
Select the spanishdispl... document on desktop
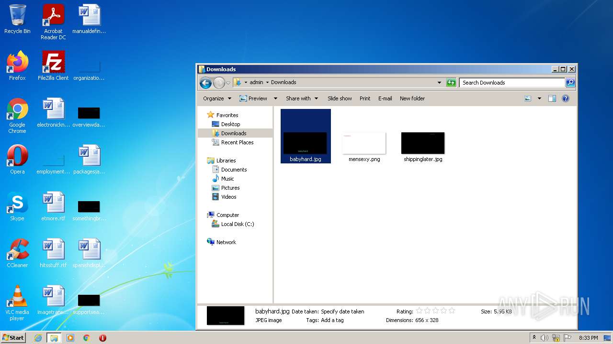coord(89,253)
